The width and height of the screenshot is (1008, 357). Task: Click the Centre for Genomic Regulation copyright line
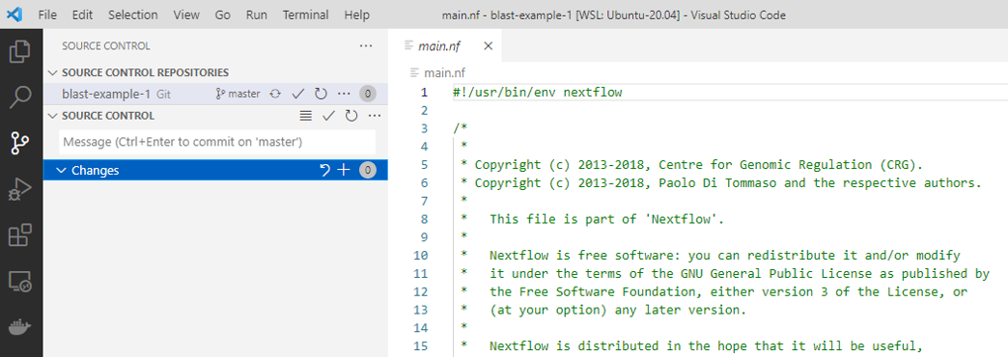coord(691,165)
